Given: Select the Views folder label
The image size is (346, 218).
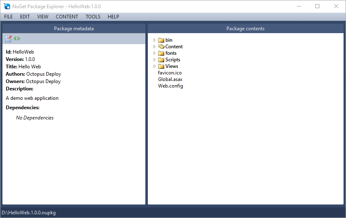Looking at the screenshot, I should [172, 66].
